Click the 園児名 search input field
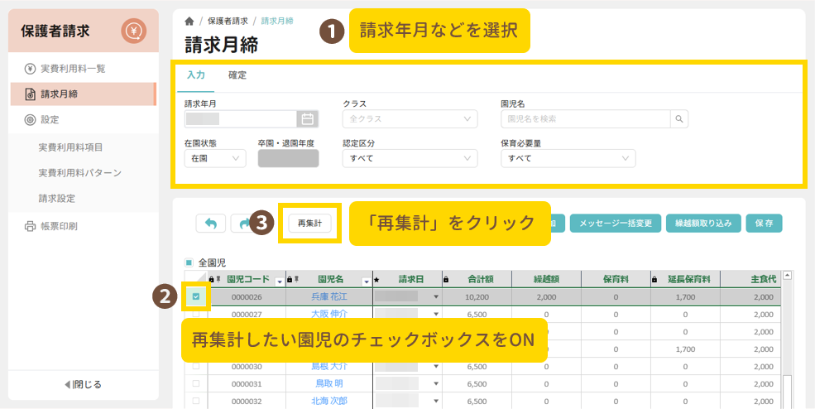The height and width of the screenshot is (409, 815). tap(585, 118)
